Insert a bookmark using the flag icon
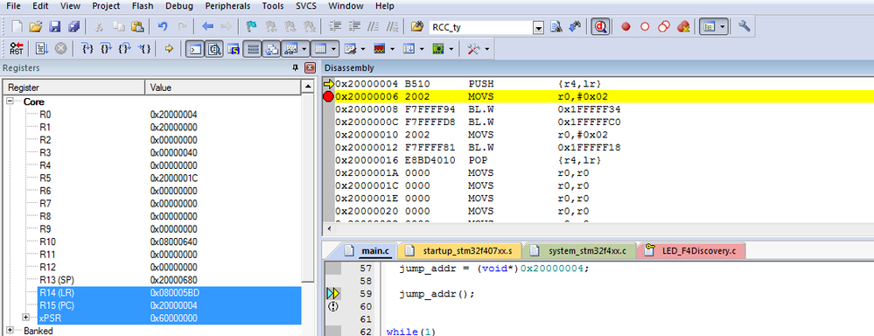Image resolution: width=874 pixels, height=336 pixels. (251, 27)
